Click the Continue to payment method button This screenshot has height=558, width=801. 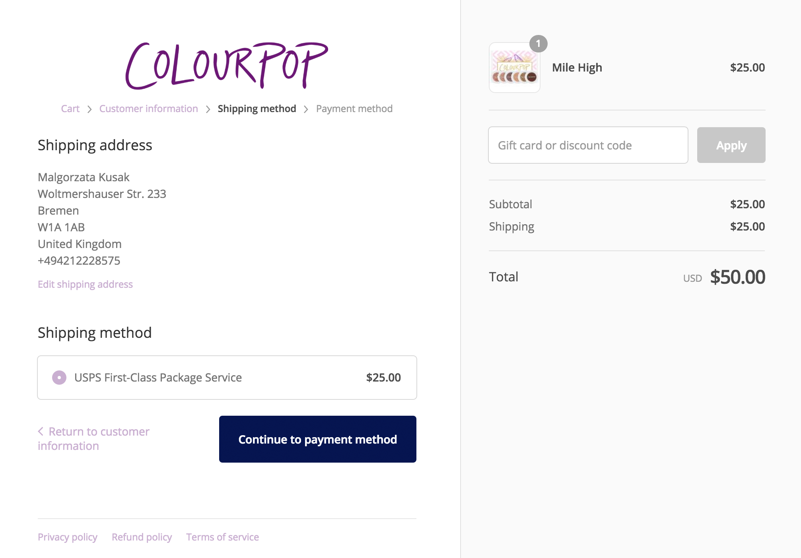(317, 439)
